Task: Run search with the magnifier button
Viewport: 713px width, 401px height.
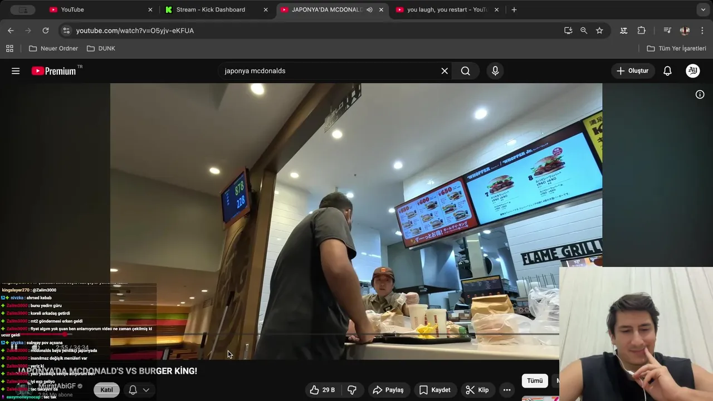Action: pyautogui.click(x=466, y=71)
